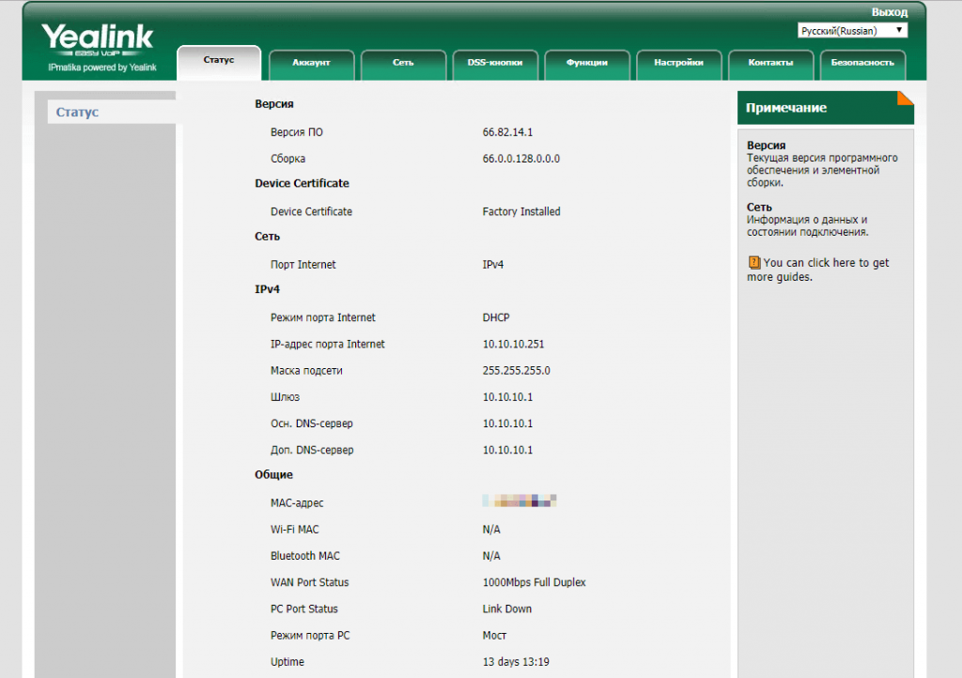
Task: Open the DSS-кнопки tab
Action: pyautogui.click(x=495, y=63)
